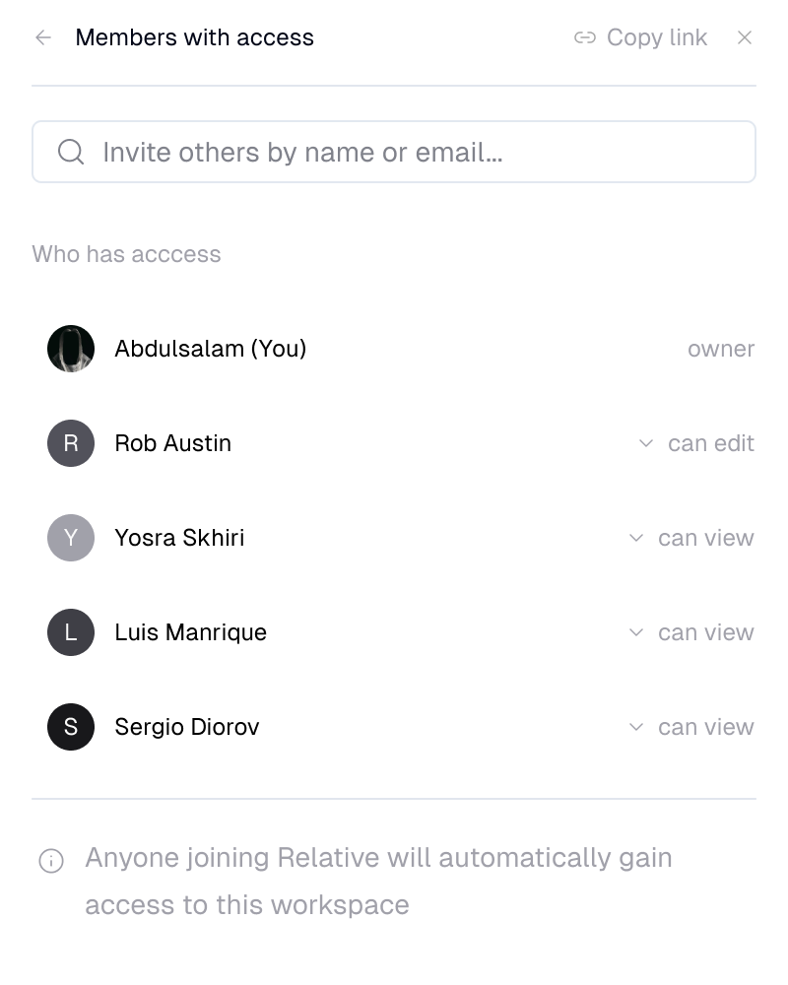
Task: Open the permission dropdown for Rob Austin
Action: coord(647,443)
